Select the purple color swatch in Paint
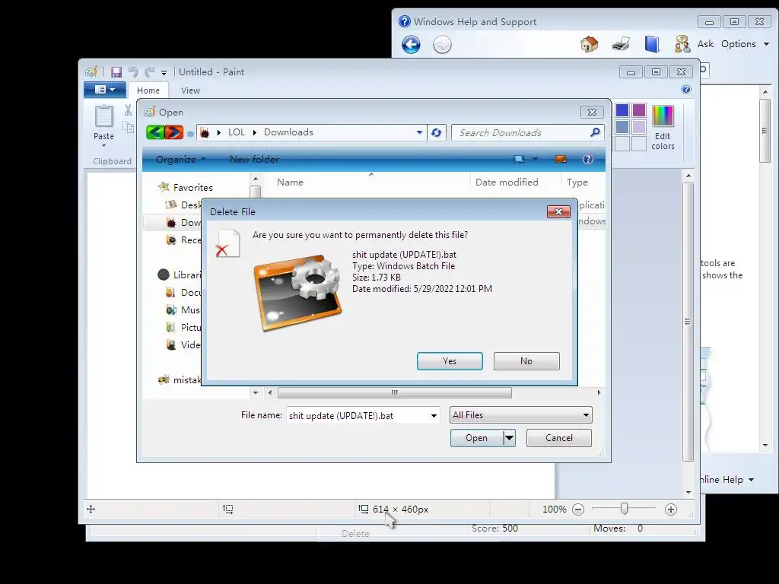The image size is (779, 584). pos(639,110)
